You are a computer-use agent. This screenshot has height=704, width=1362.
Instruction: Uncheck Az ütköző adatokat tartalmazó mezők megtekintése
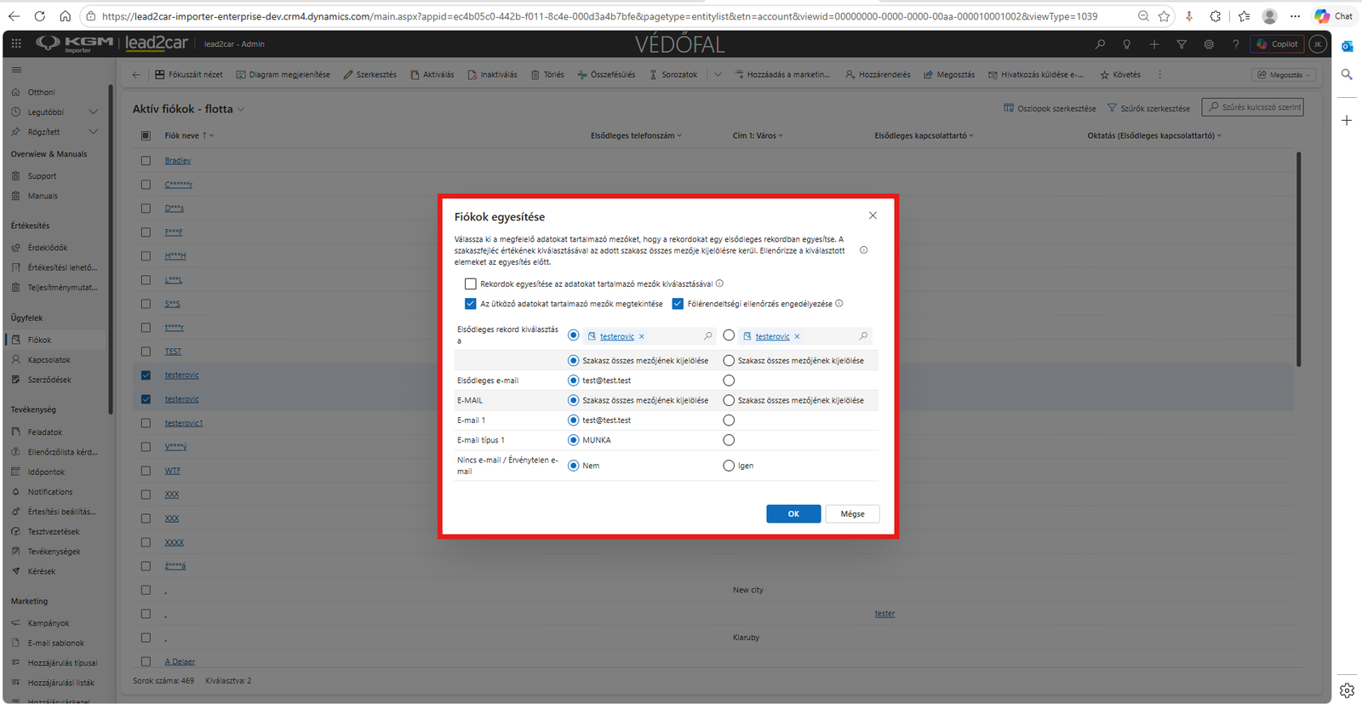point(470,304)
